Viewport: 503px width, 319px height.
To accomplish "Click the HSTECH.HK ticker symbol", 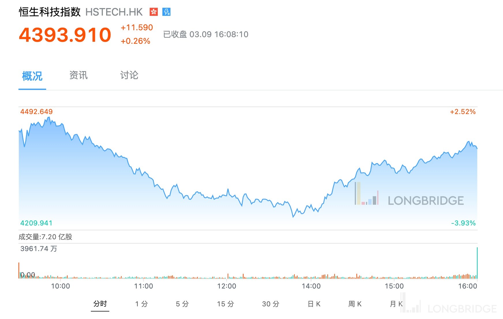I will (x=114, y=12).
